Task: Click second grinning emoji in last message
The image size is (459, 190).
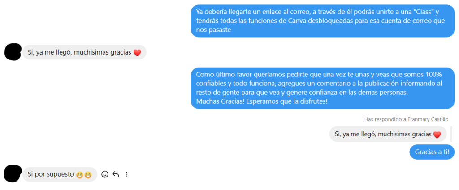Action: coord(87,175)
